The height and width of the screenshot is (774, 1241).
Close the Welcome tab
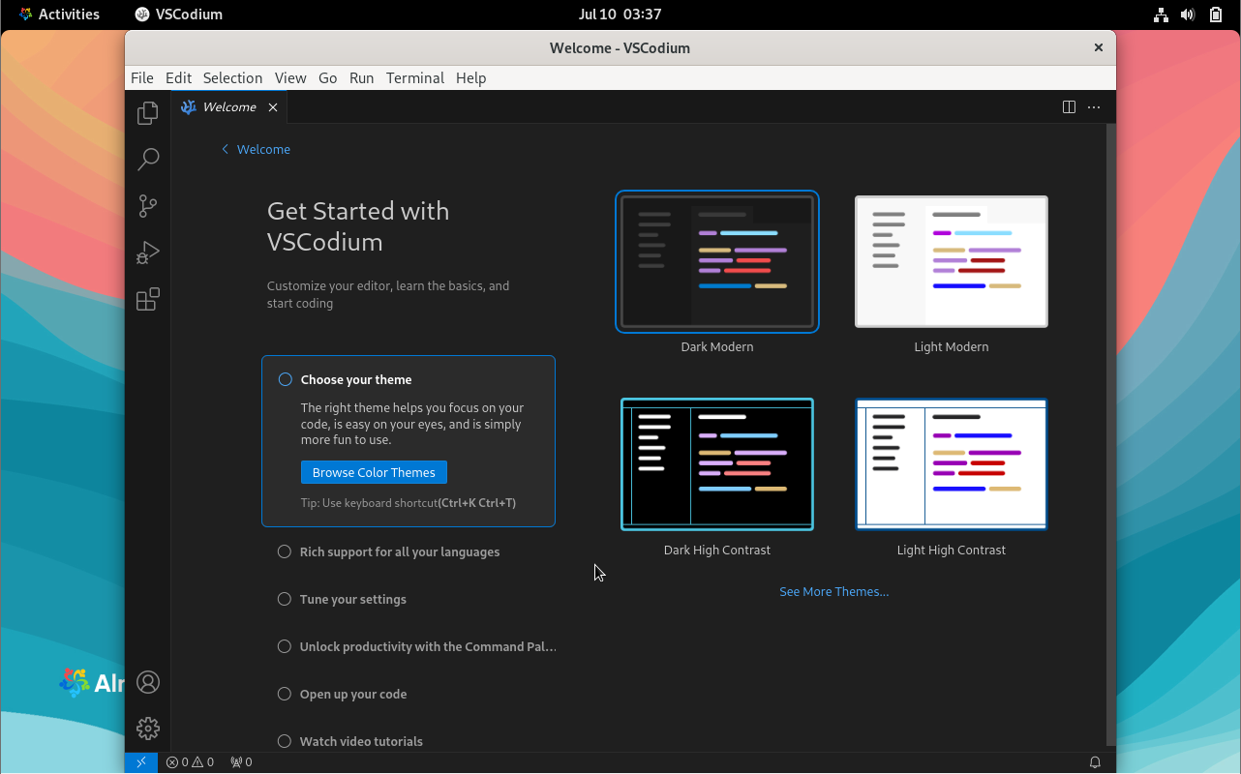tap(273, 107)
